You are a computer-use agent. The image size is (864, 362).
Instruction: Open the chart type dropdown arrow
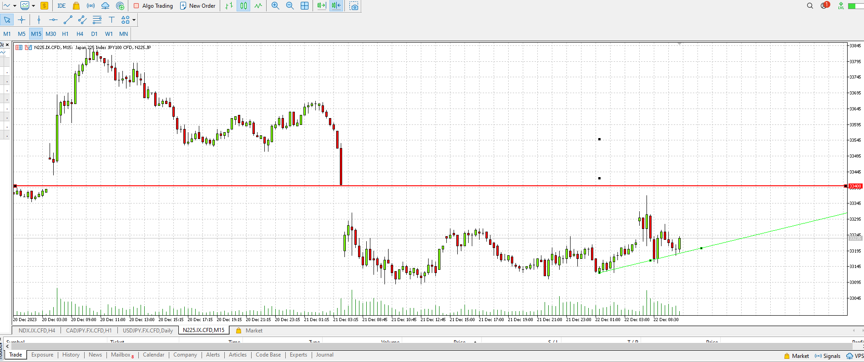click(x=15, y=6)
